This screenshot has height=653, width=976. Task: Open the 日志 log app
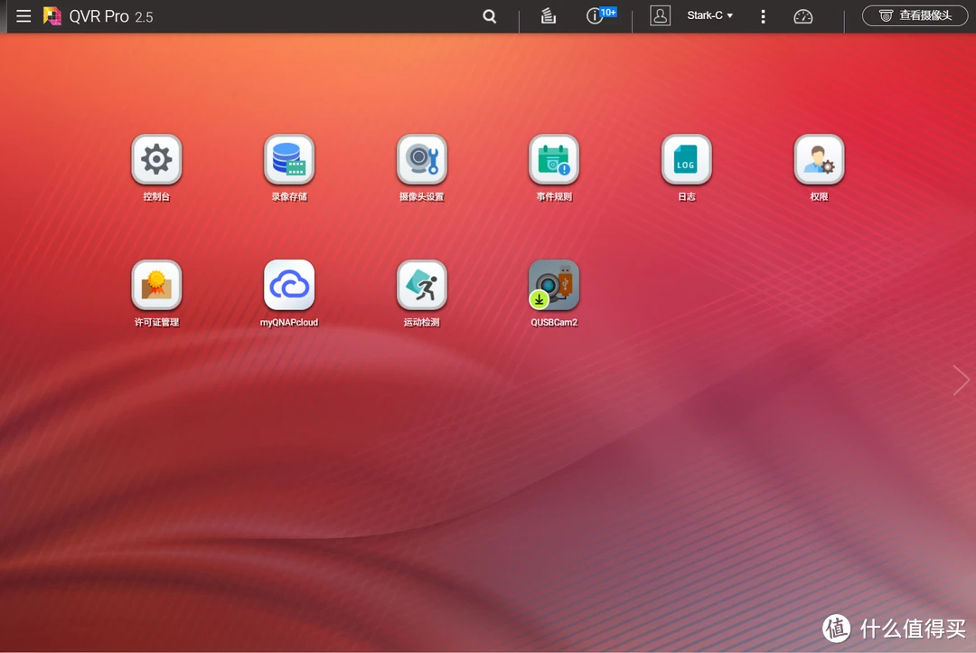point(687,159)
